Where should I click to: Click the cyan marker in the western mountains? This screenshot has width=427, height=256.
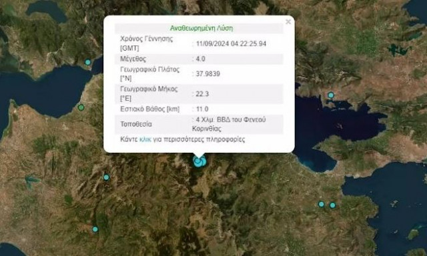106,177
